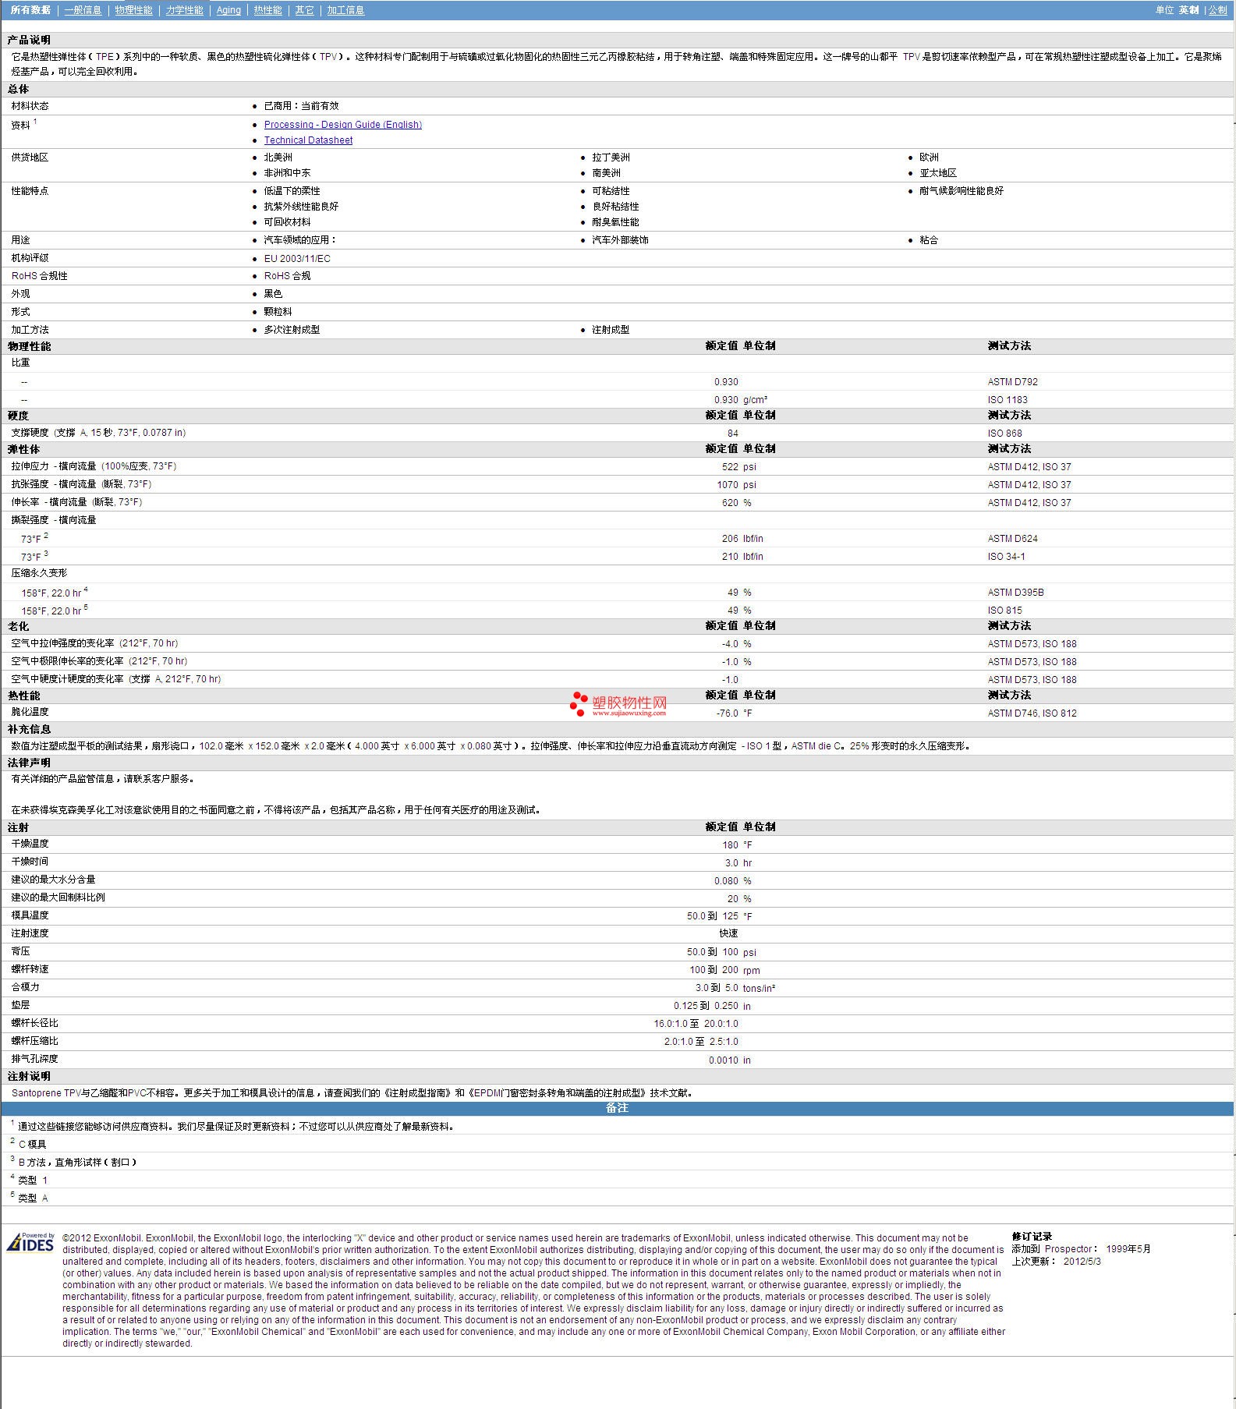Switch to the 物理性能 tab
This screenshot has height=1409, width=1236.
click(133, 10)
